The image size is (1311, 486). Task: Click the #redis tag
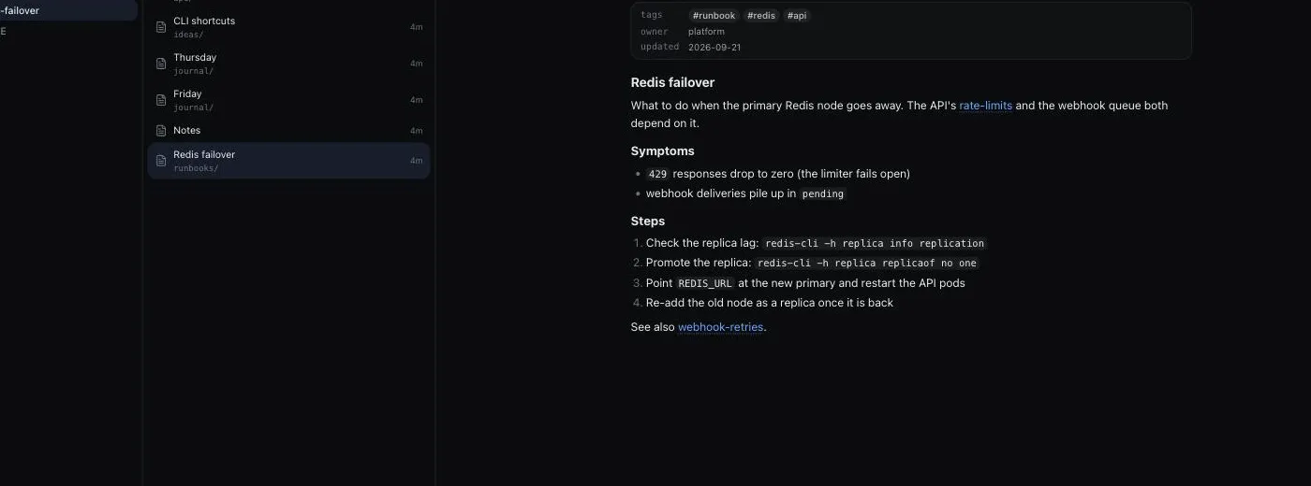pos(761,16)
